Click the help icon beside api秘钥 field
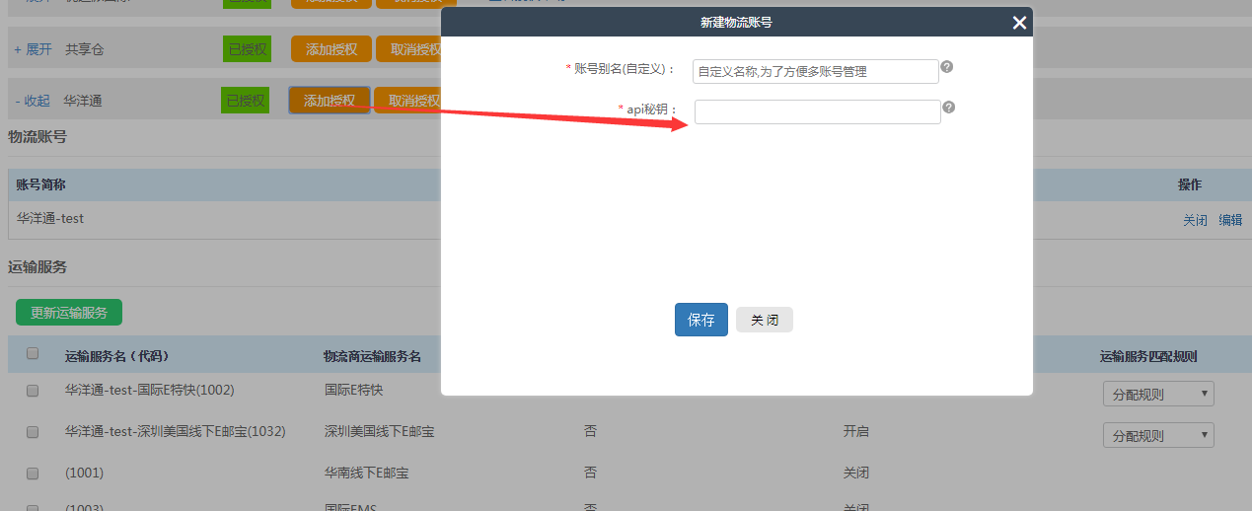The height and width of the screenshot is (511, 1252). [948, 108]
